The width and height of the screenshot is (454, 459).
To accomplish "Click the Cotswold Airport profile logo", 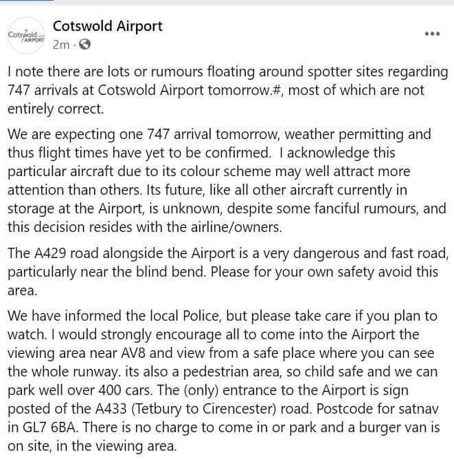I will click(26, 36).
